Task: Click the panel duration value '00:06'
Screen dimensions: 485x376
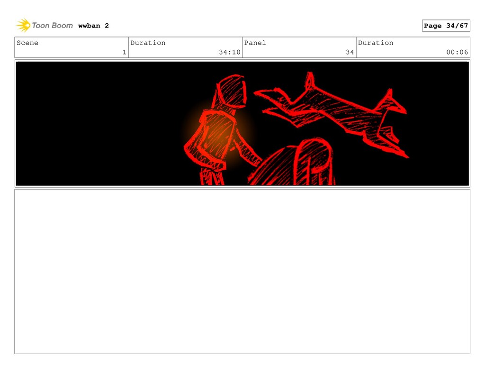Action: [x=457, y=52]
